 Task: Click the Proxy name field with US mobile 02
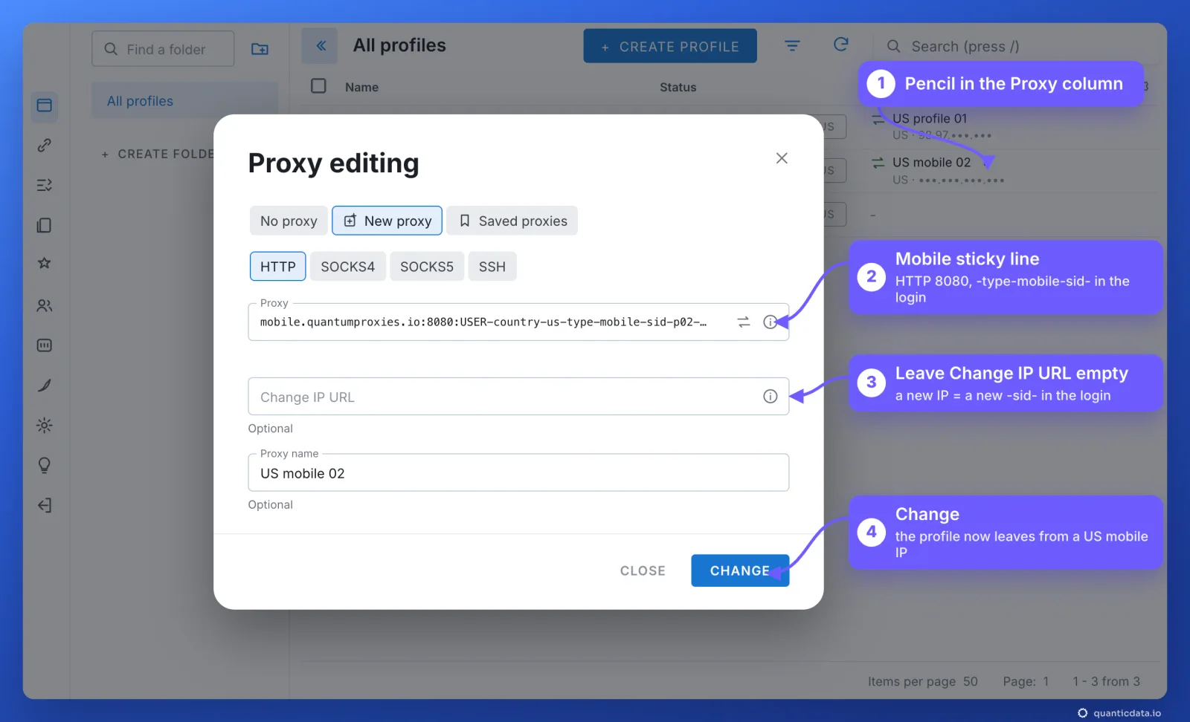[x=518, y=472]
